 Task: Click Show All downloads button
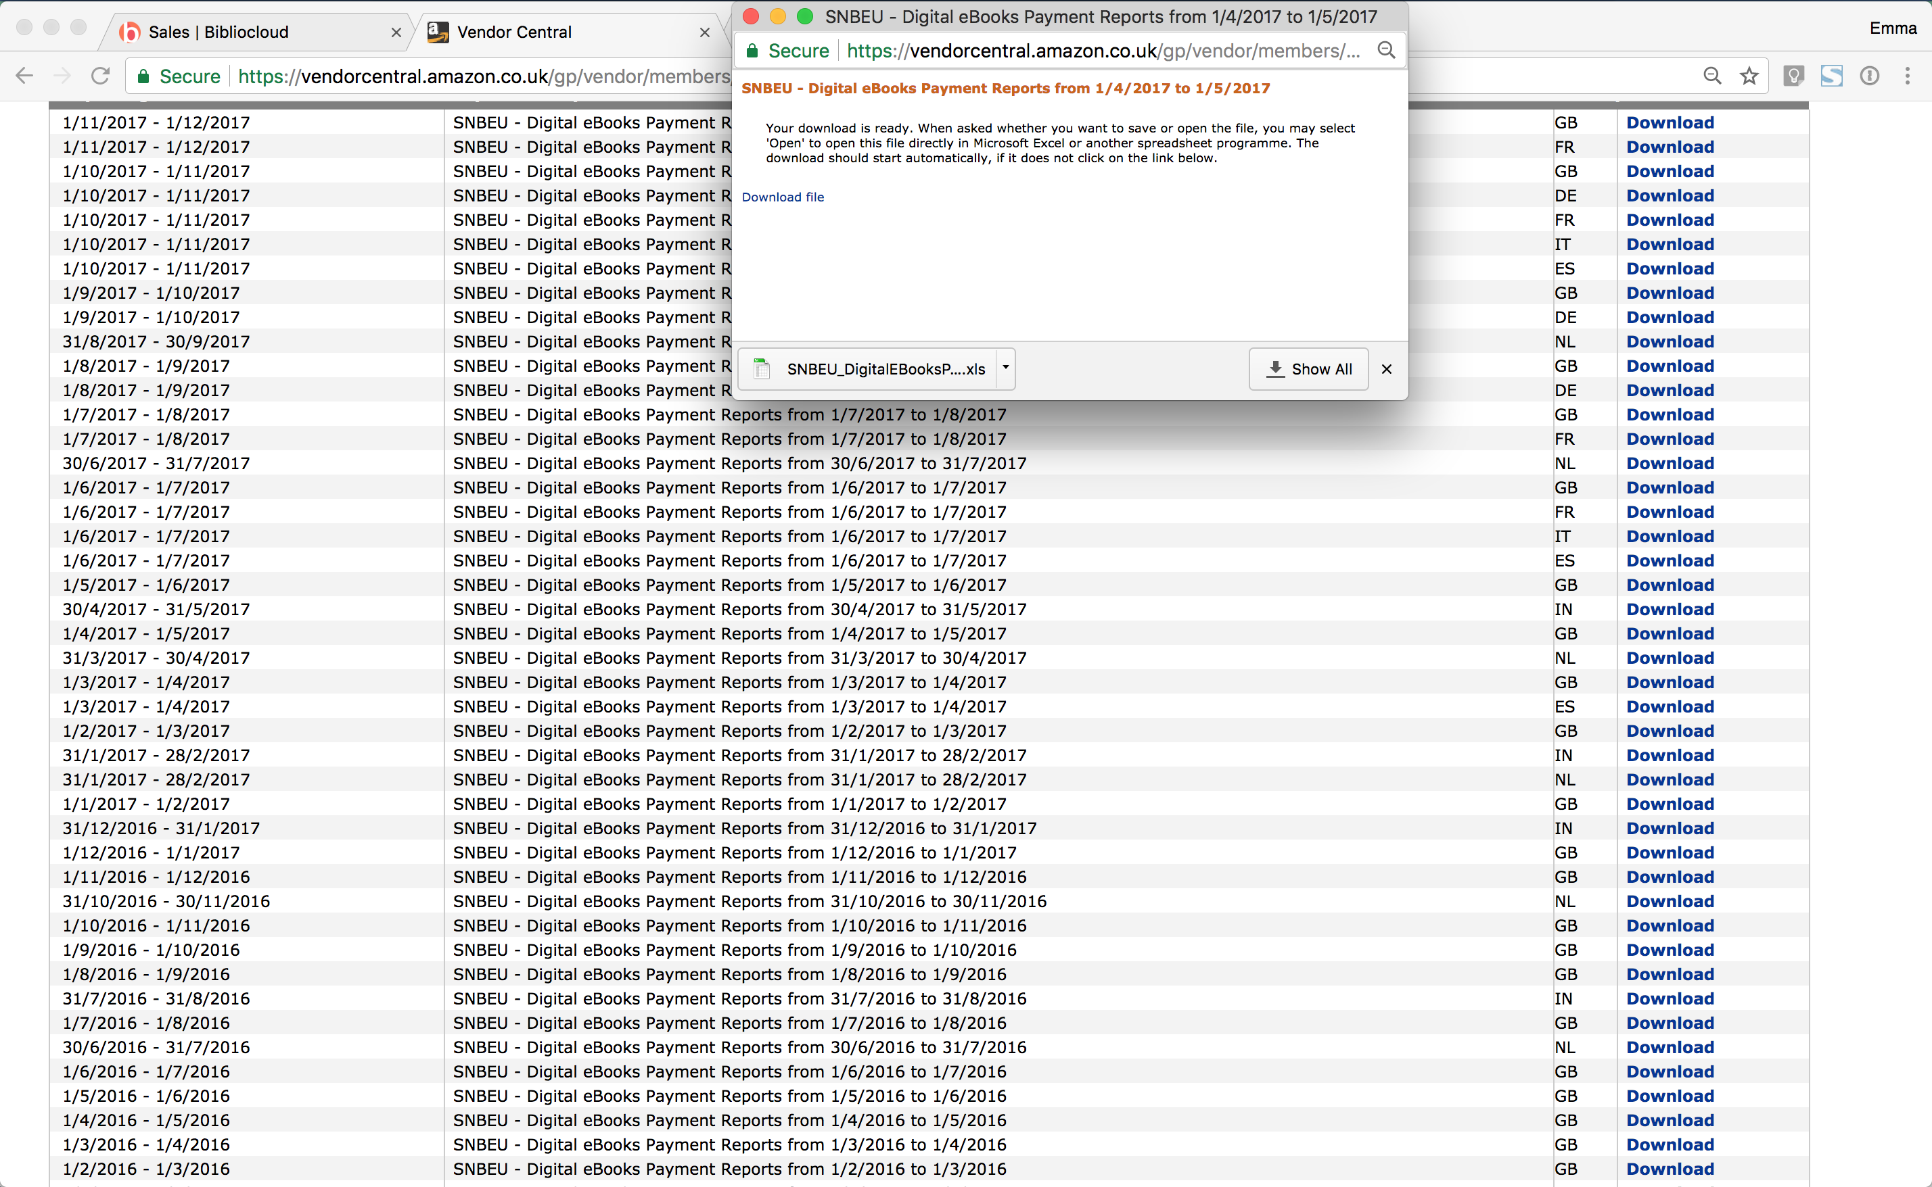(x=1309, y=369)
